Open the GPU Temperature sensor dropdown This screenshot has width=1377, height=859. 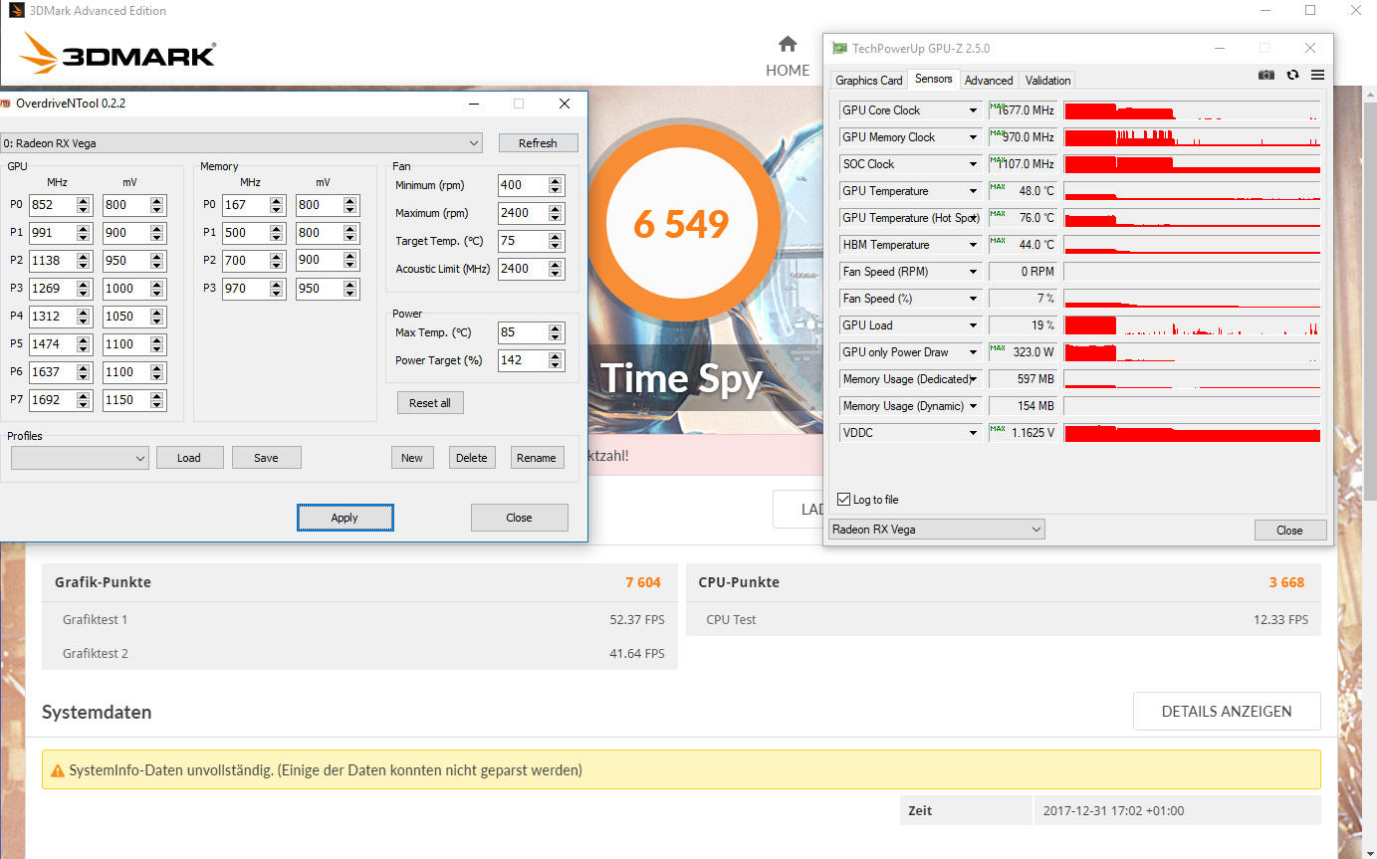pos(974,191)
